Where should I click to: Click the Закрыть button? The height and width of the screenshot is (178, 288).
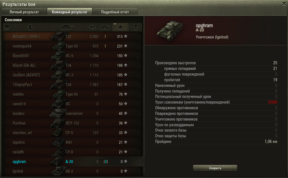[x=215, y=168]
